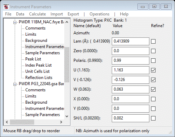Click tree vertical scrollbar up arrow

tap(67, 22)
